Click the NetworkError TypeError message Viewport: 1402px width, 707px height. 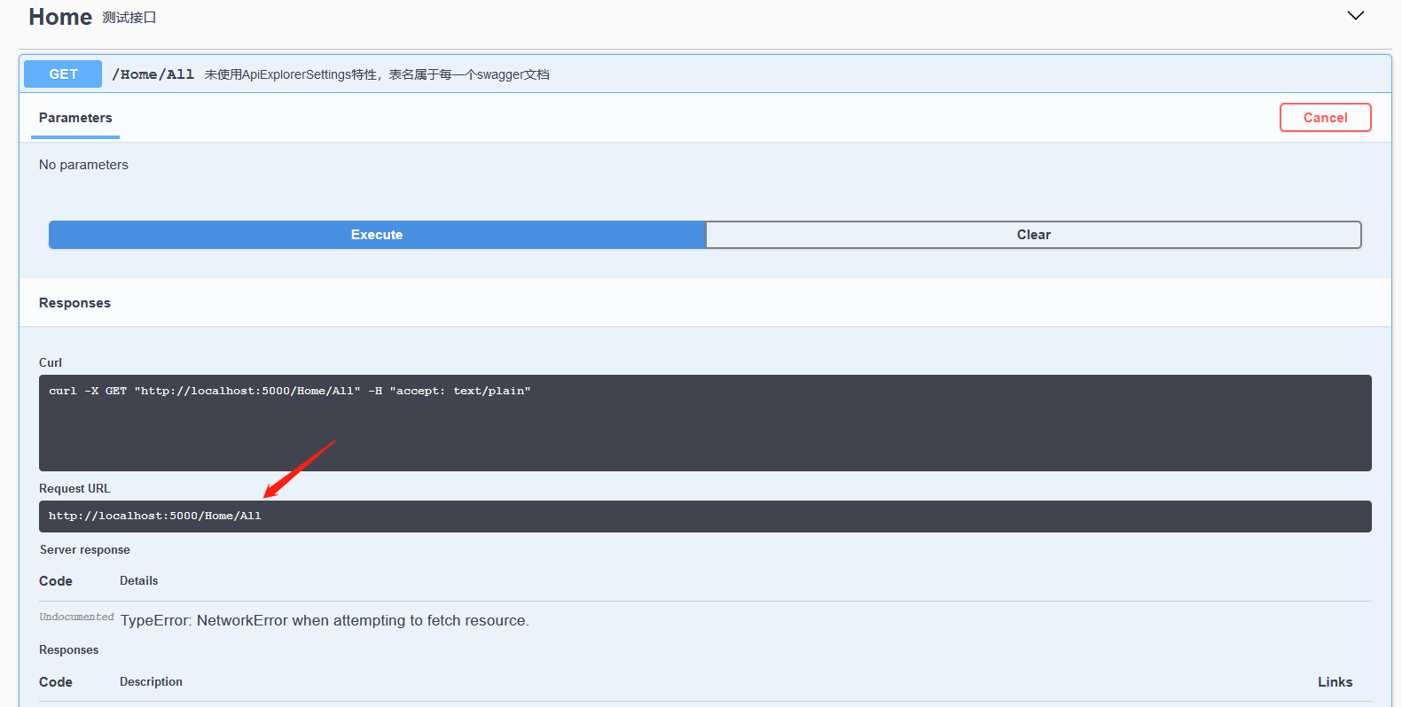click(x=325, y=620)
